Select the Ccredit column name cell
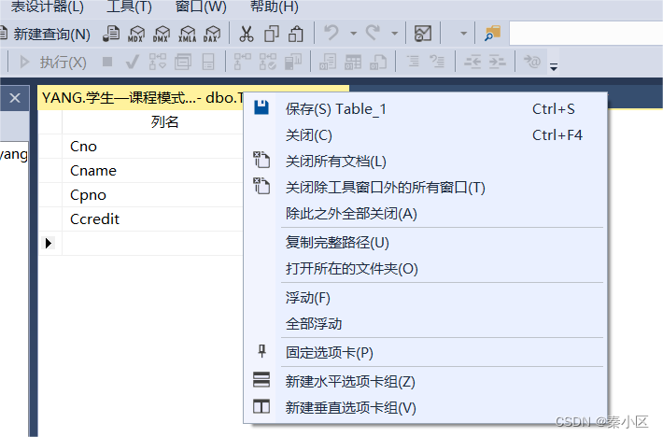 pyautogui.click(x=152, y=218)
